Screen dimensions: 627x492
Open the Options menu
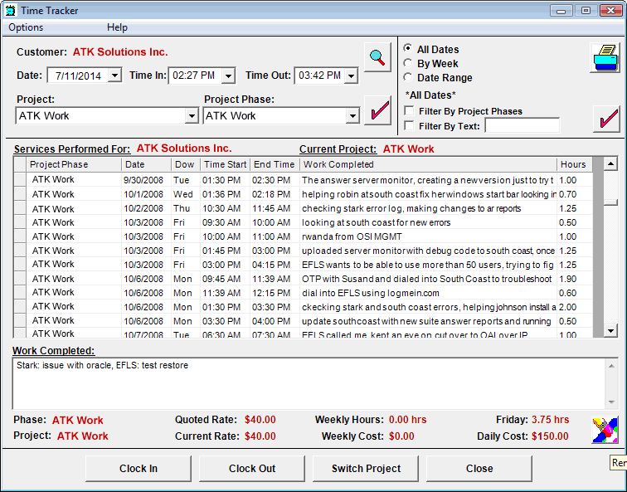click(26, 27)
